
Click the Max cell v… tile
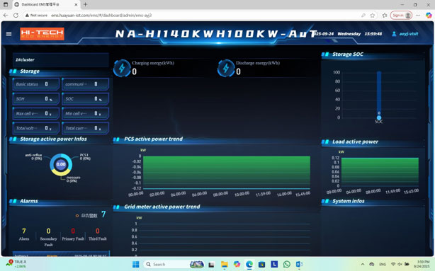pos(36,113)
